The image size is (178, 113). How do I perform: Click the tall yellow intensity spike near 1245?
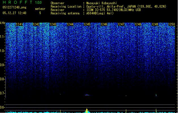(x=87, y=111)
